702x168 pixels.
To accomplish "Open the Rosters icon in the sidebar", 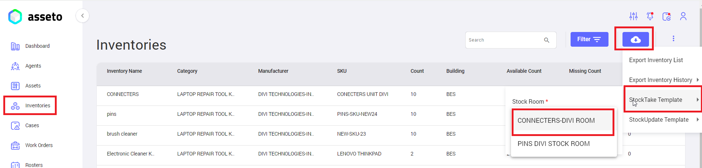I will click(x=15, y=165).
